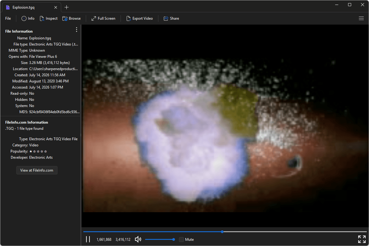Close the Explosion.tgq tab
369x246 pixels.
(56, 7)
